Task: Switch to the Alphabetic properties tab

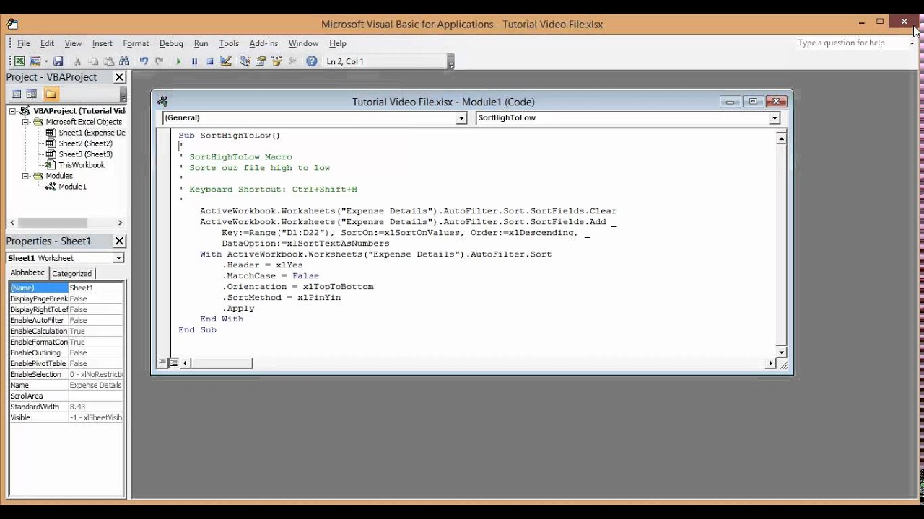Action: pos(27,272)
